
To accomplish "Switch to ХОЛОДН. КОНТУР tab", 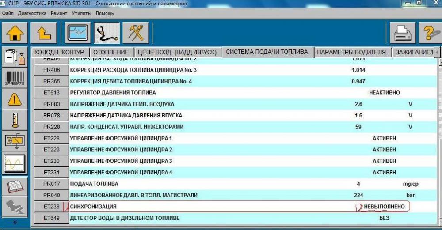I will coord(60,53).
